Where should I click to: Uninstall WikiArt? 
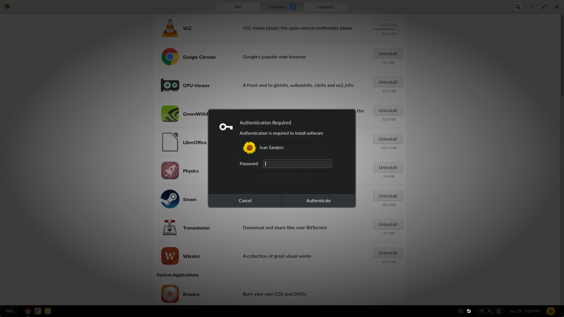pyautogui.click(x=388, y=253)
